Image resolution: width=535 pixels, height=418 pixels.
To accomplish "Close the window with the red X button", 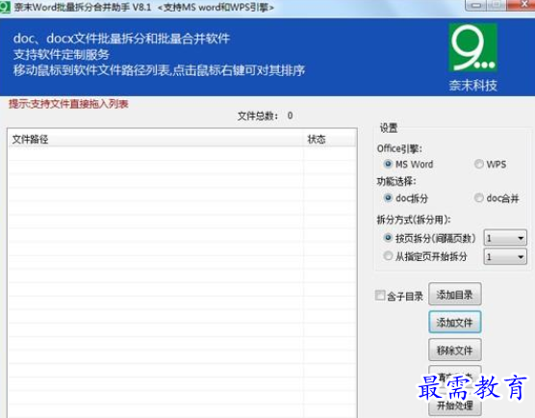I will point(521,5).
